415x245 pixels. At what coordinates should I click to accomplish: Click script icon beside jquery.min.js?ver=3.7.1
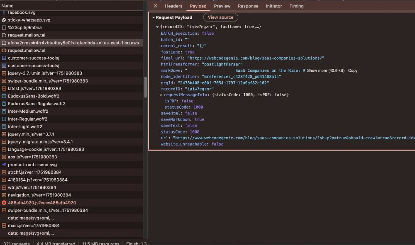pos(4,134)
